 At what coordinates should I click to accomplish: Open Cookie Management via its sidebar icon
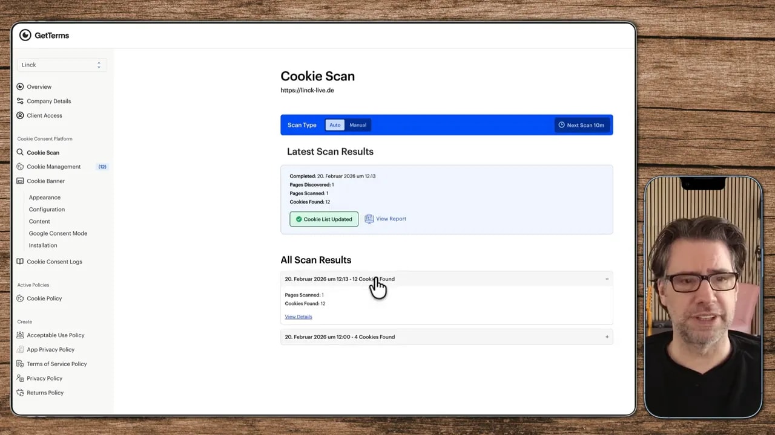[x=20, y=167]
